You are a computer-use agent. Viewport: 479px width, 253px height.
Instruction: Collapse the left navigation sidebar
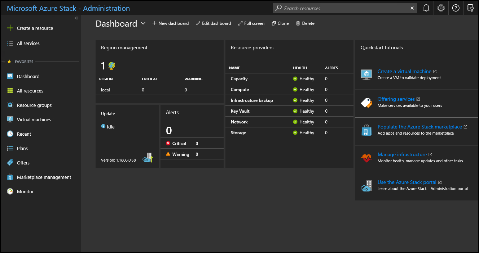pyautogui.click(x=76, y=17)
